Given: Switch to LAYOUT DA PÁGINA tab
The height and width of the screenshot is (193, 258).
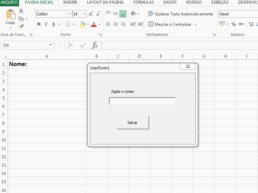Looking at the screenshot, I should coord(105,2).
